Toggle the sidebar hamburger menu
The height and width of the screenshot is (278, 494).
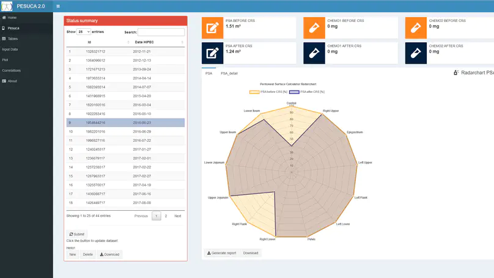coord(58,6)
